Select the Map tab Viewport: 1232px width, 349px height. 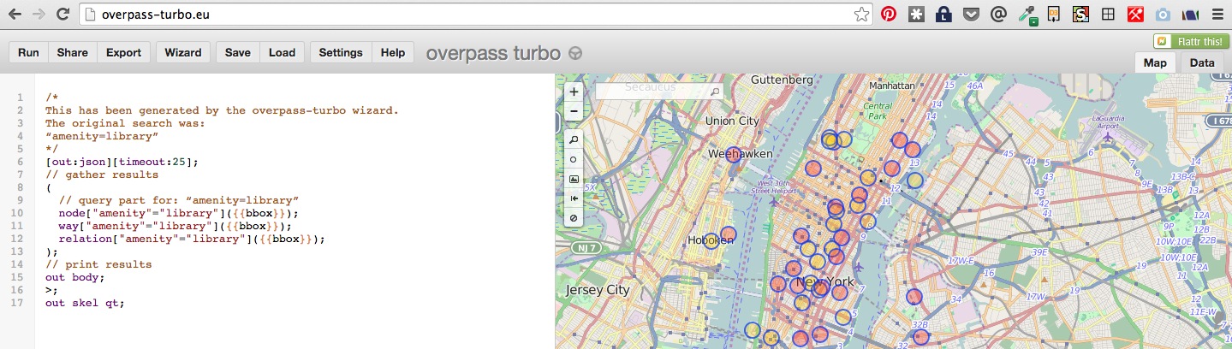tap(1155, 62)
